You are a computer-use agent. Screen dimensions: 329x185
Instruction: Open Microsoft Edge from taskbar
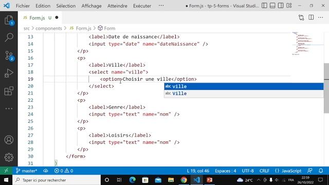pyautogui.click(x=133, y=180)
